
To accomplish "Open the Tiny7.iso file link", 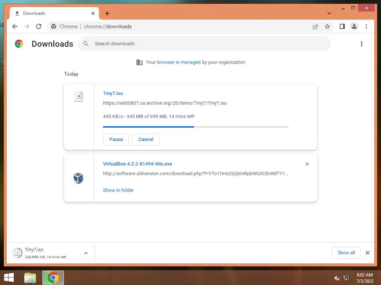I will pos(113,93).
